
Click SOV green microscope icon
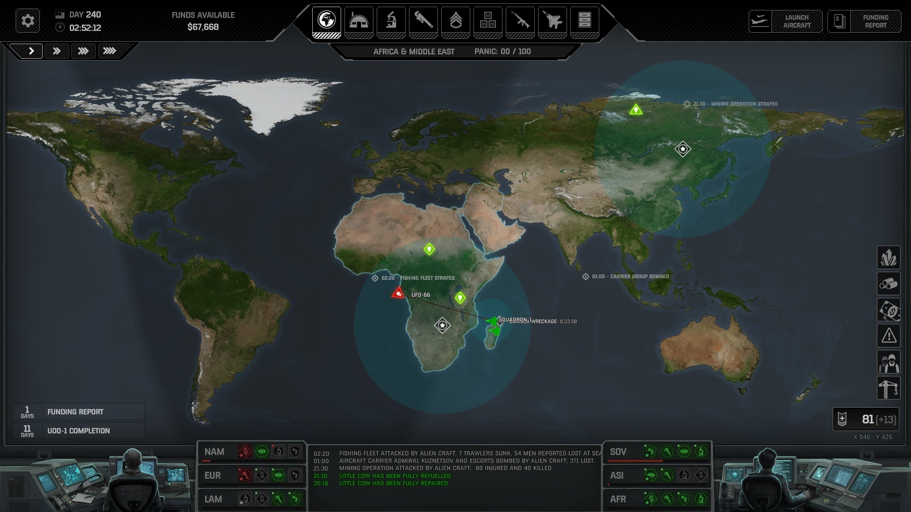coord(700,451)
